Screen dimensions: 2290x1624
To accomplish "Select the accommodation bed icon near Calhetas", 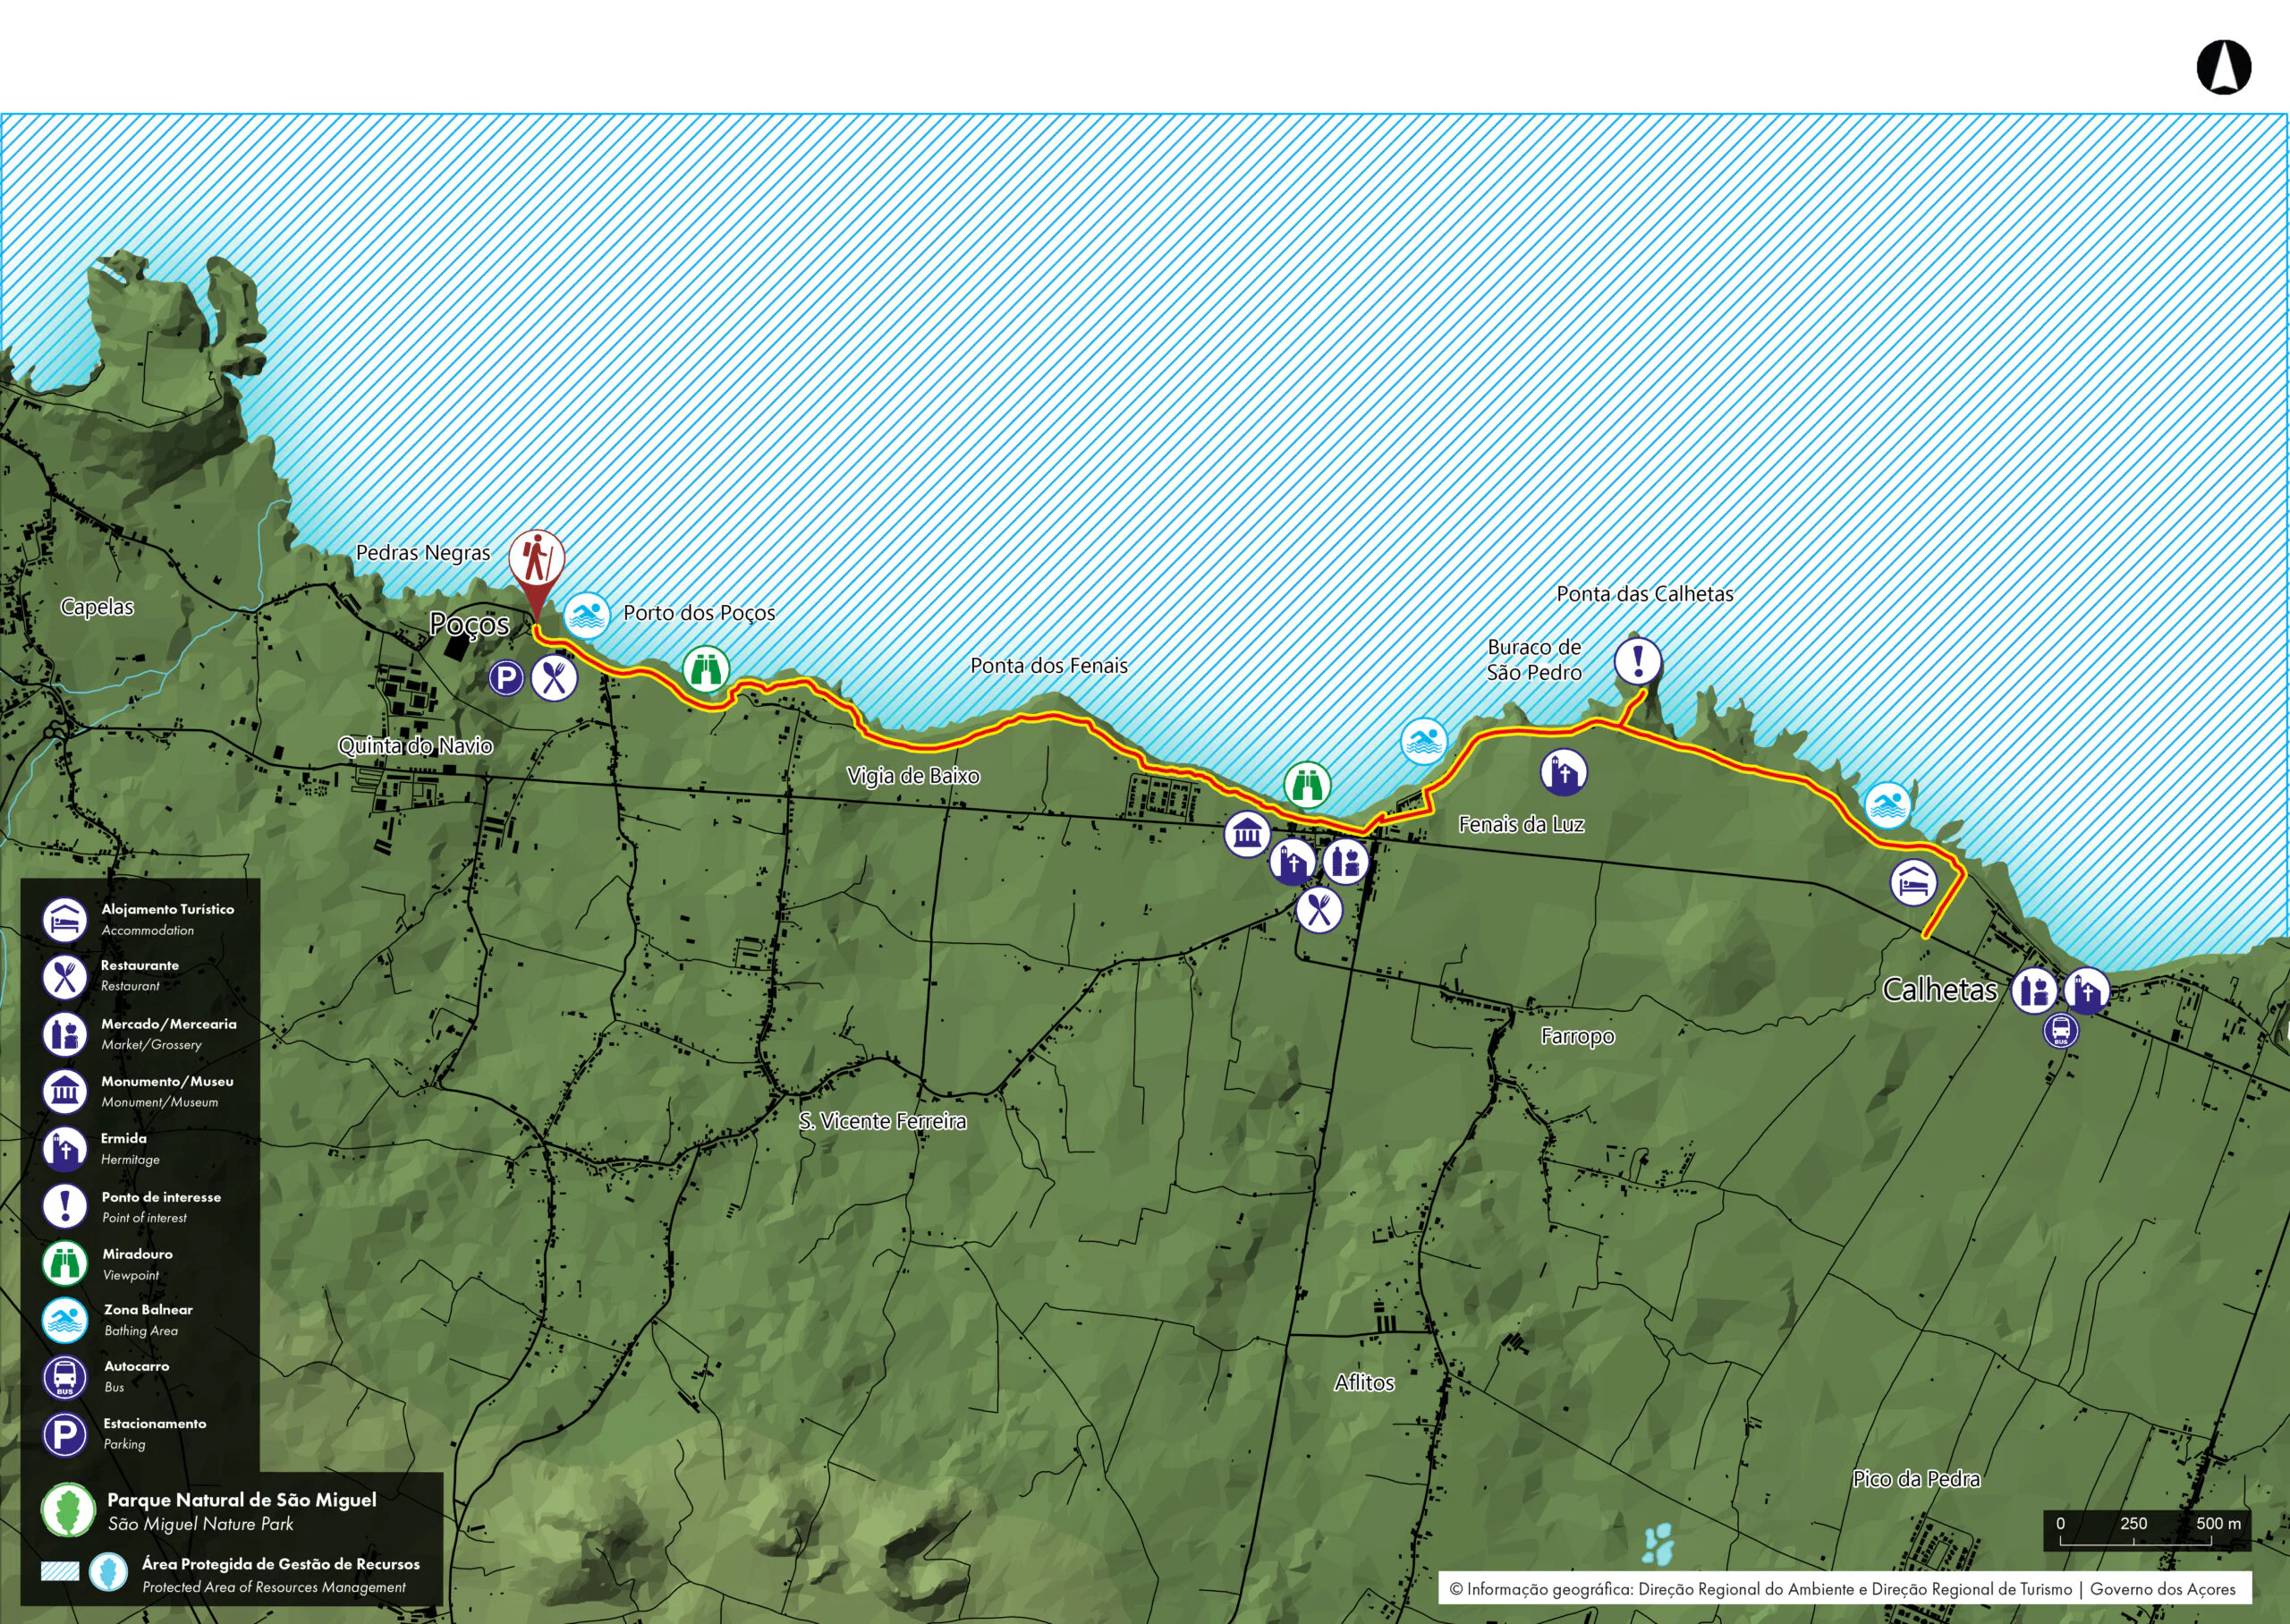I will tap(1913, 883).
